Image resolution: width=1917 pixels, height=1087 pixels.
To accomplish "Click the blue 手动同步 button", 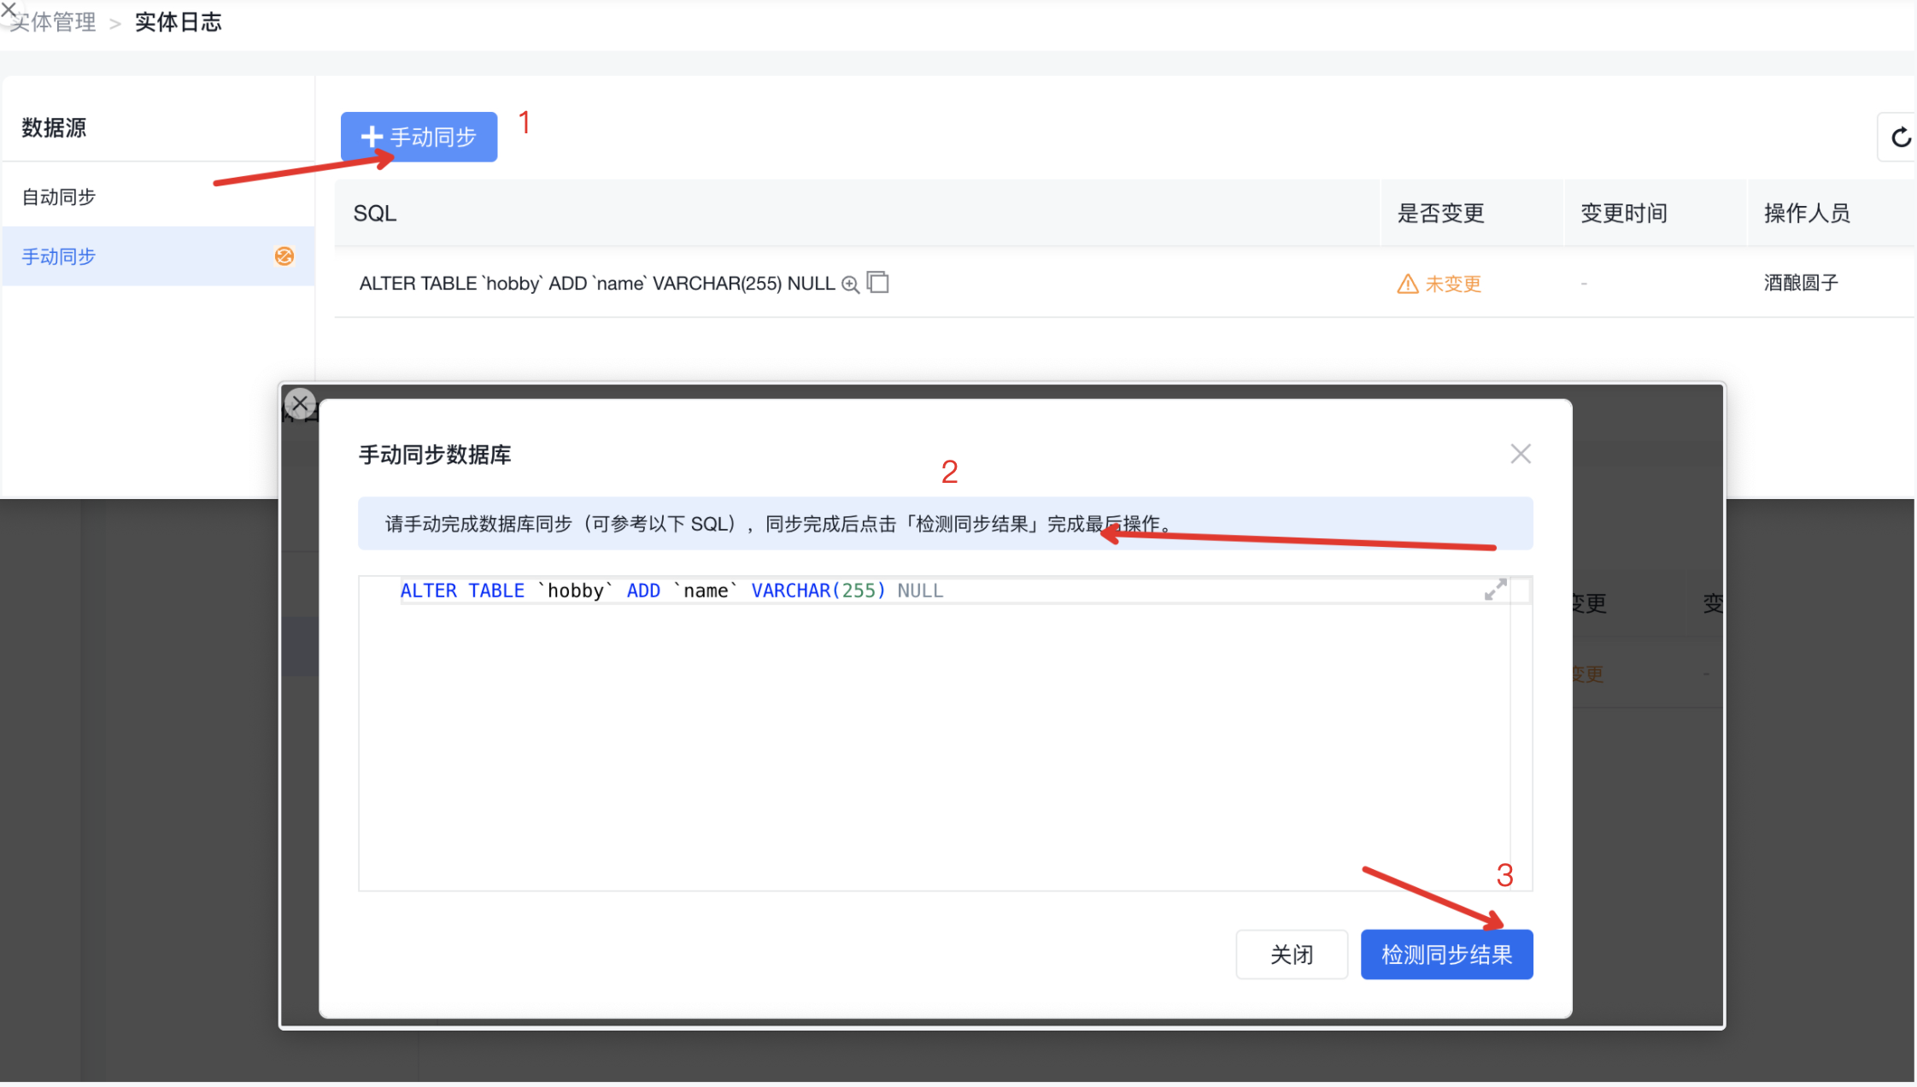I will [419, 137].
